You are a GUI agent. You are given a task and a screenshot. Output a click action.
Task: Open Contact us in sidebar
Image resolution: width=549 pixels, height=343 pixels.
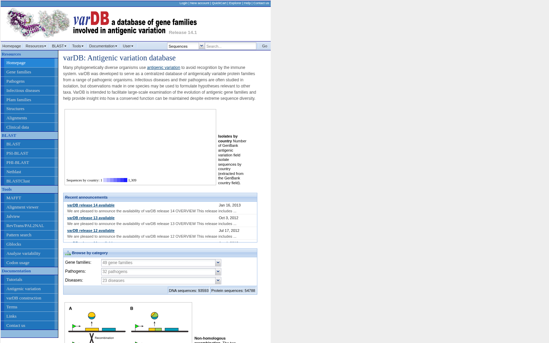pyautogui.click(x=29, y=326)
